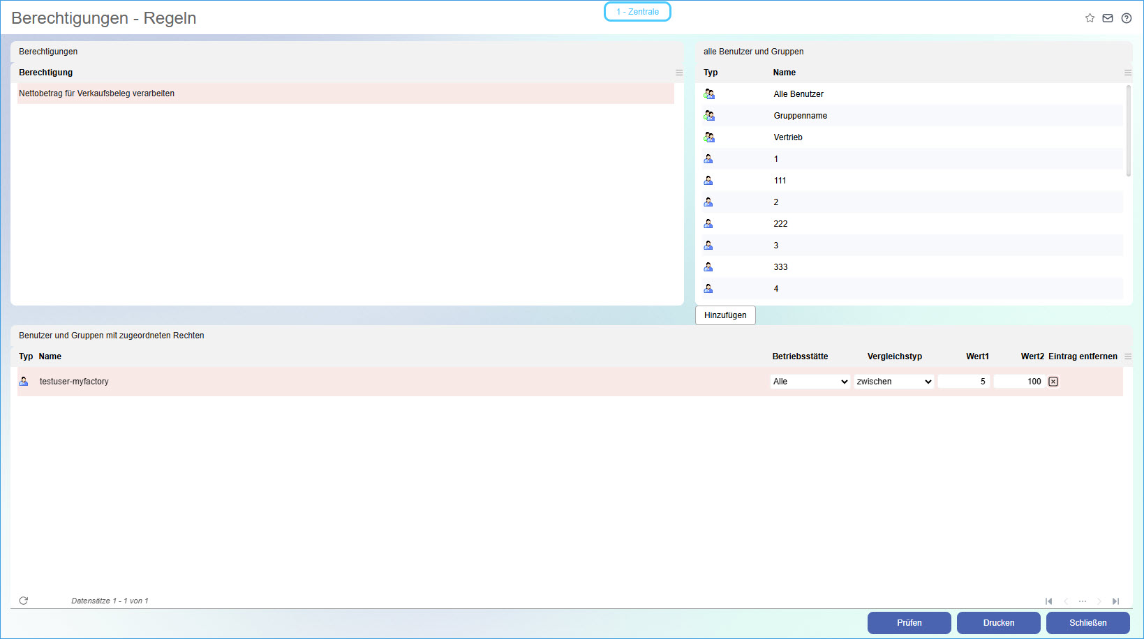
Task: Sort user list by Name header
Action: click(785, 73)
